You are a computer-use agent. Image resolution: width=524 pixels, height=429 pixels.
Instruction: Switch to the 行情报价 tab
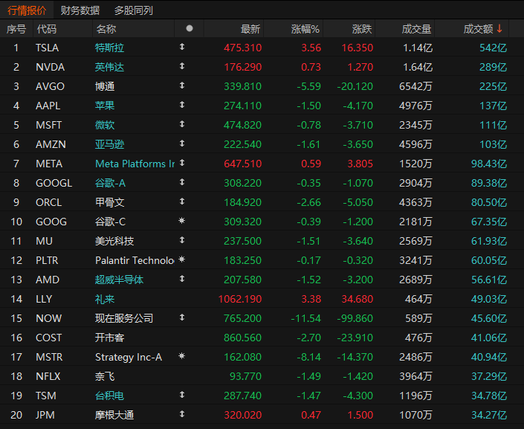27,10
